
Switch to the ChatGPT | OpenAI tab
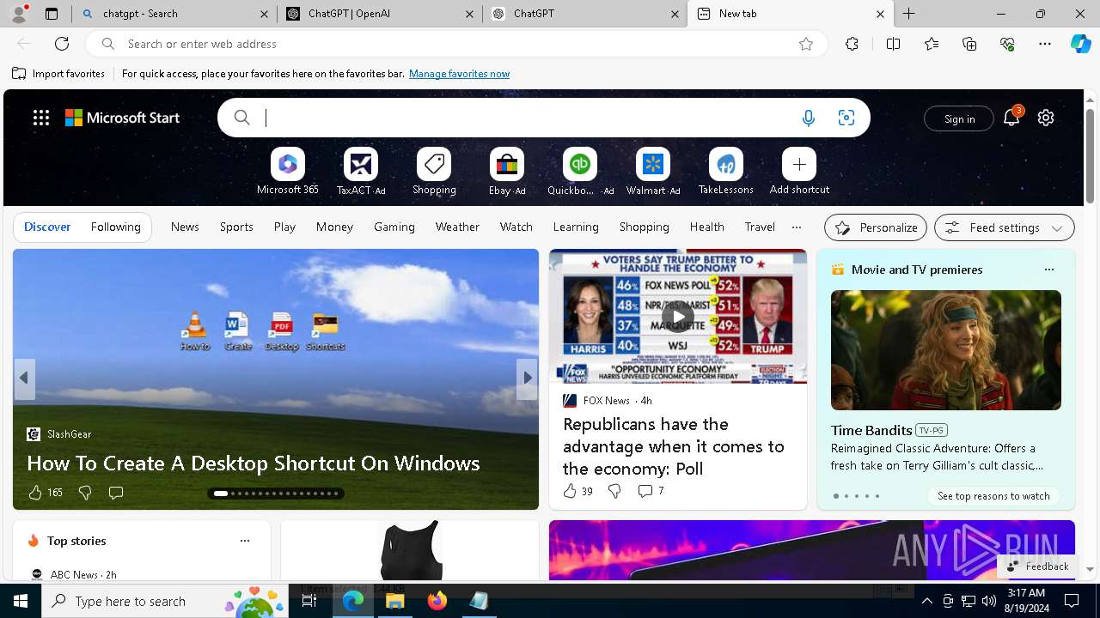380,14
